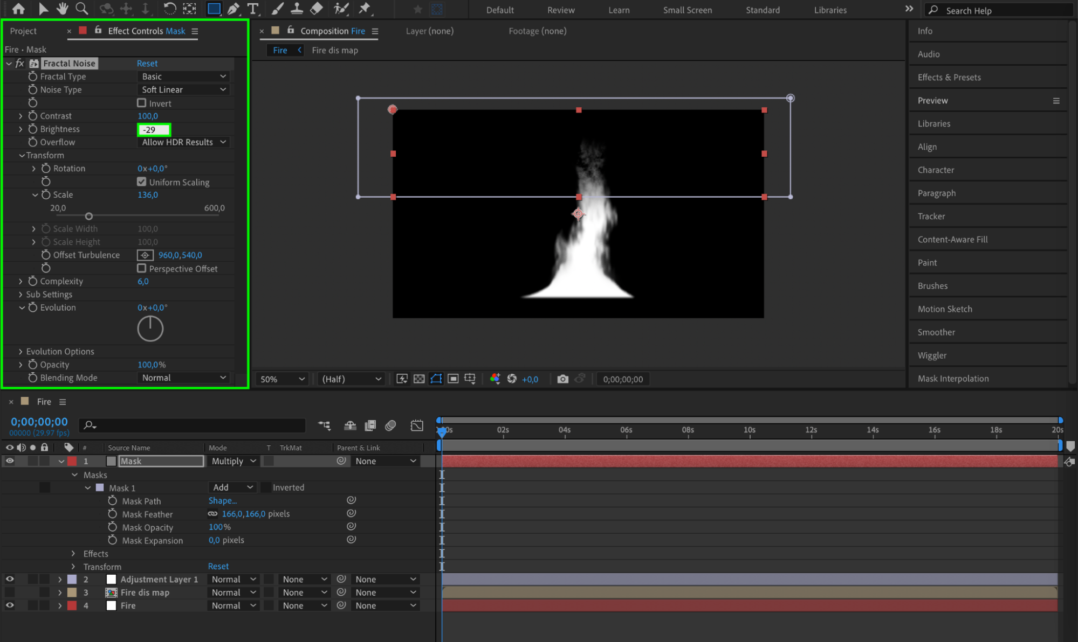Reset the Fractal Noise effect
This screenshot has height=642, width=1078.
pyautogui.click(x=147, y=64)
